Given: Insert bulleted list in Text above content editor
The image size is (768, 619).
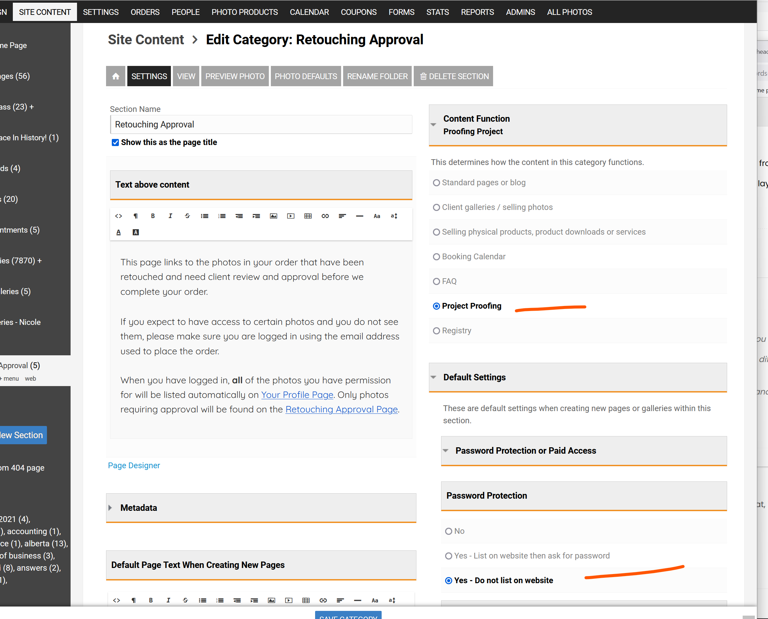Looking at the screenshot, I should [x=204, y=216].
